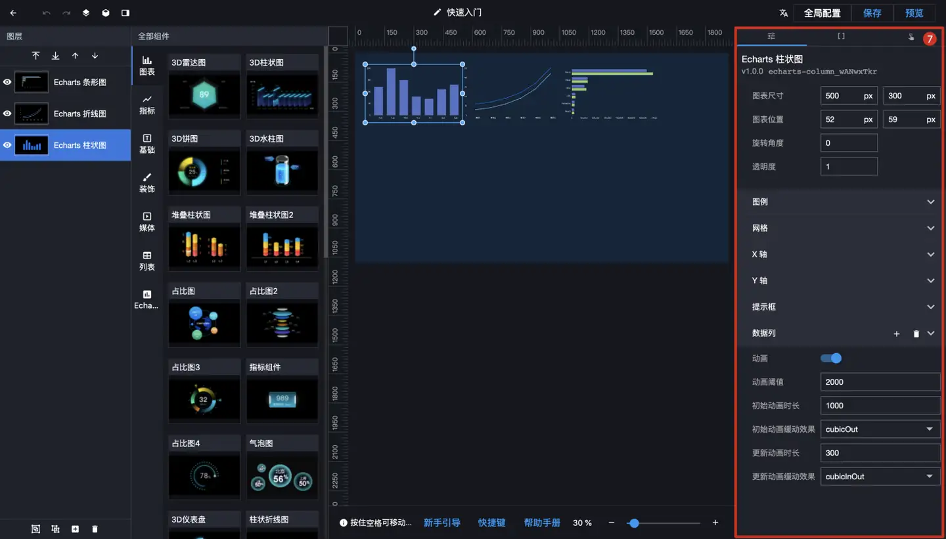Open the 装饰 component category
Image resolution: width=946 pixels, height=539 pixels.
147,183
